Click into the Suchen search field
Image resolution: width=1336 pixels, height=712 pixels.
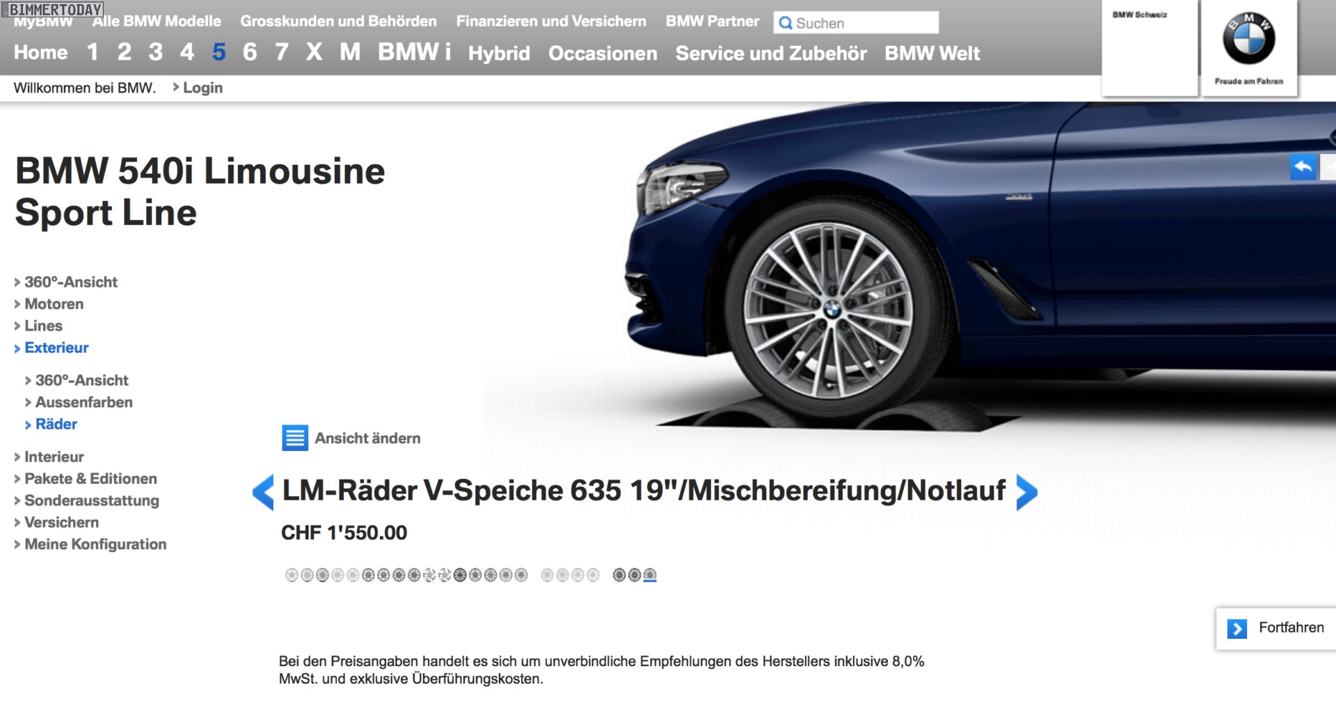[864, 23]
